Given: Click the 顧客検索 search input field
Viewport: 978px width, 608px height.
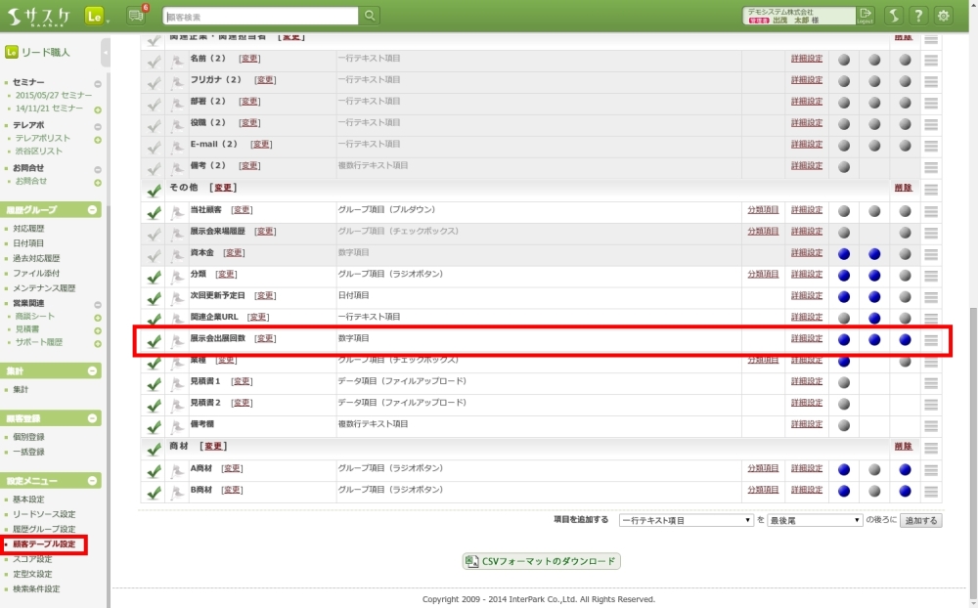Looking at the screenshot, I should coord(261,16).
